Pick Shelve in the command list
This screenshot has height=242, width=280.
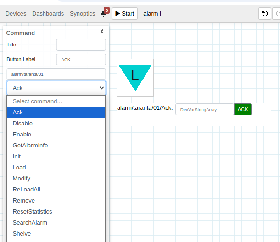[x=56, y=234]
